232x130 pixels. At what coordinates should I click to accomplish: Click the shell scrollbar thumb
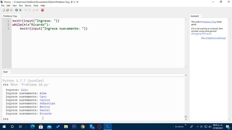186,117
